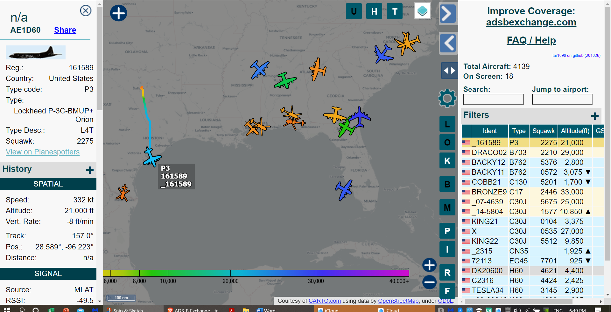Image resolution: width=611 pixels, height=312 pixels.
Task: Toggle the P map option
Action: (x=447, y=231)
